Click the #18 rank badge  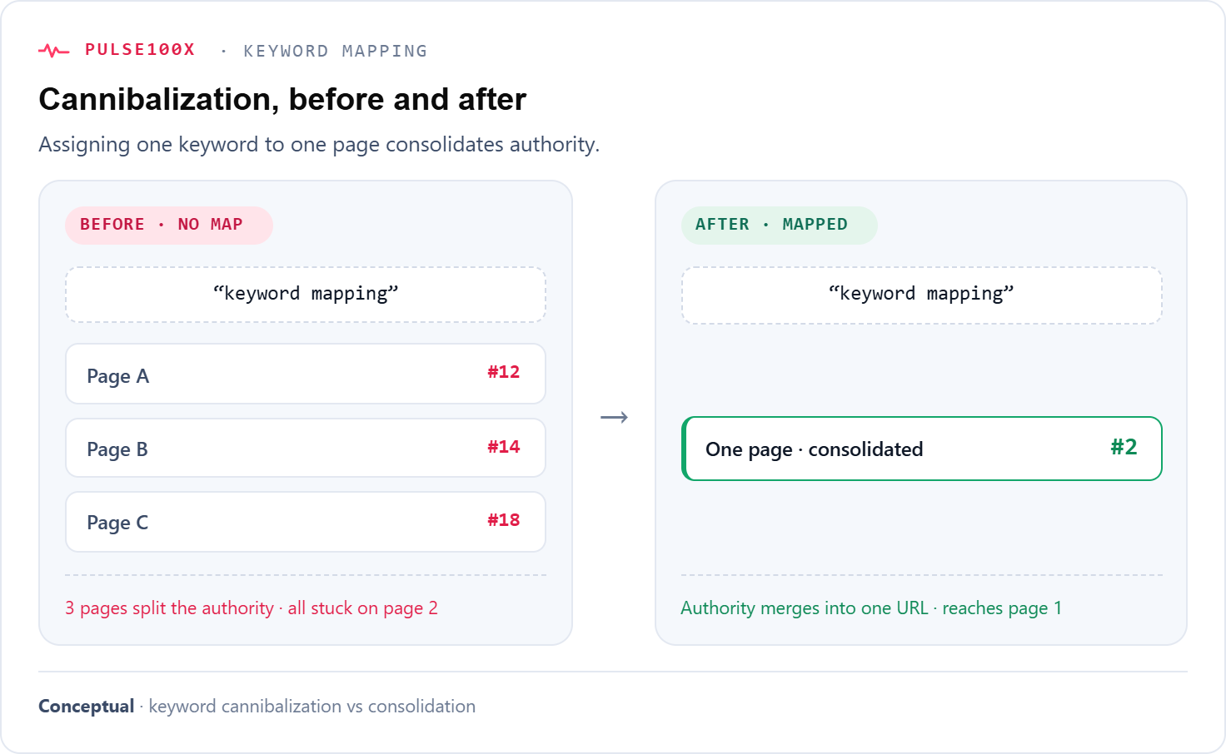pyautogui.click(x=504, y=520)
